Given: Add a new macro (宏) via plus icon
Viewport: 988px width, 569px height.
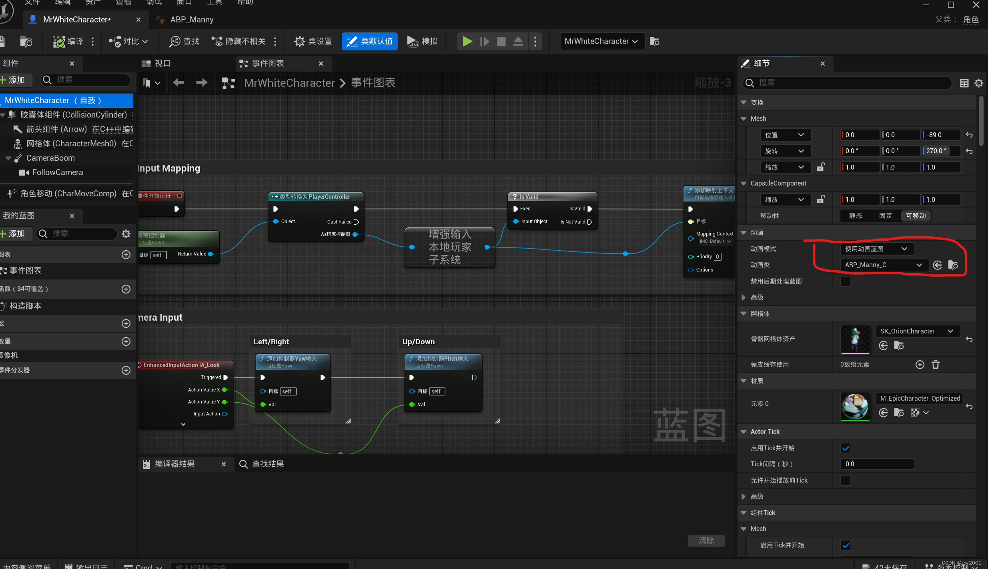Looking at the screenshot, I should (126, 323).
